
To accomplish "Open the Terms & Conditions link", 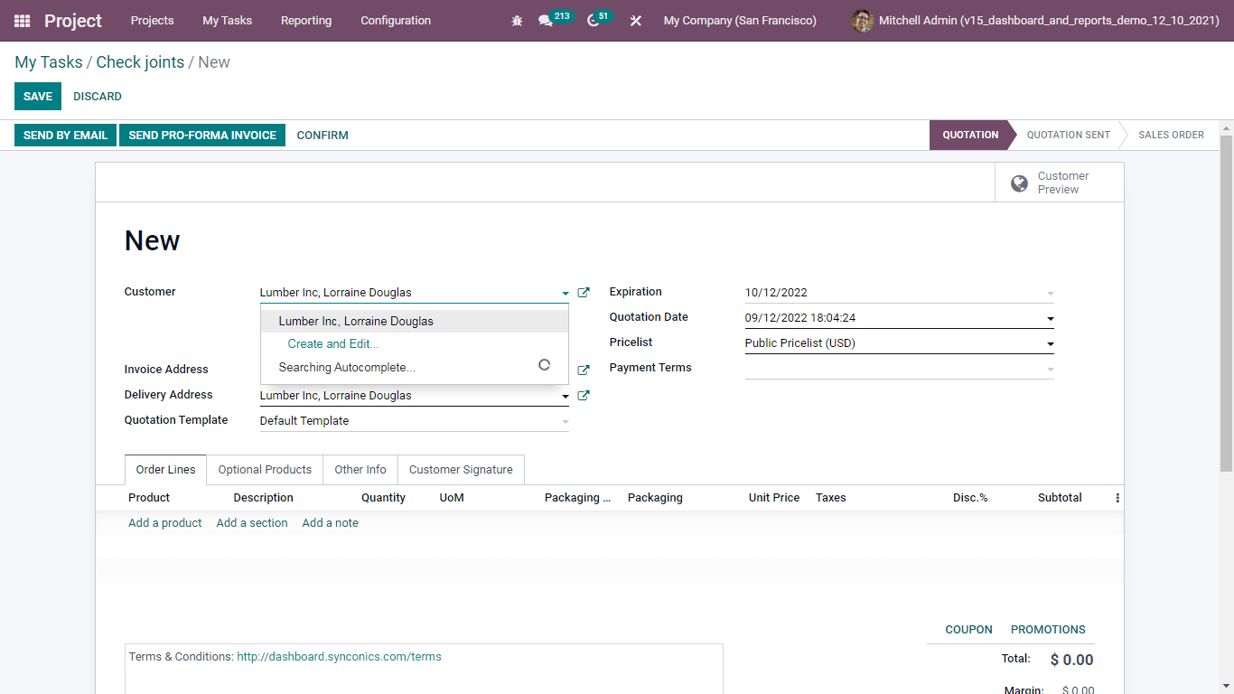I will pyautogui.click(x=339, y=656).
